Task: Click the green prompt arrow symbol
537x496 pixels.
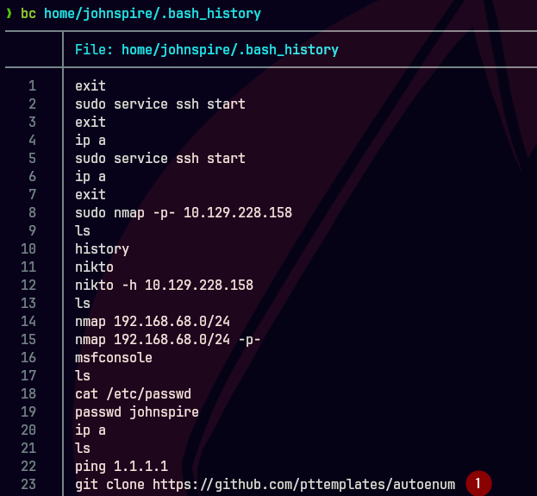Action: tap(9, 13)
